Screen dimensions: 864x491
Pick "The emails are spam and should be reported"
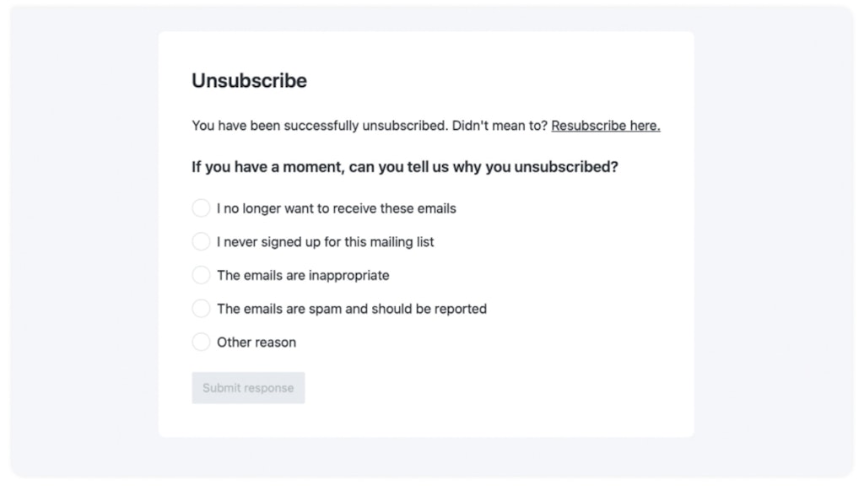tap(201, 308)
